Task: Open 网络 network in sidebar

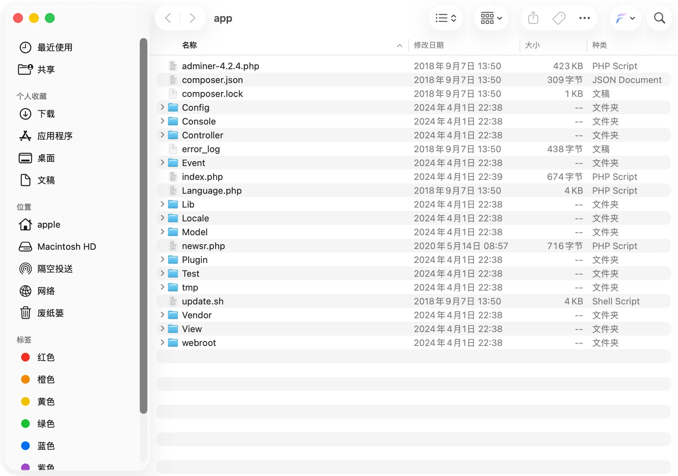Action: coord(37,291)
